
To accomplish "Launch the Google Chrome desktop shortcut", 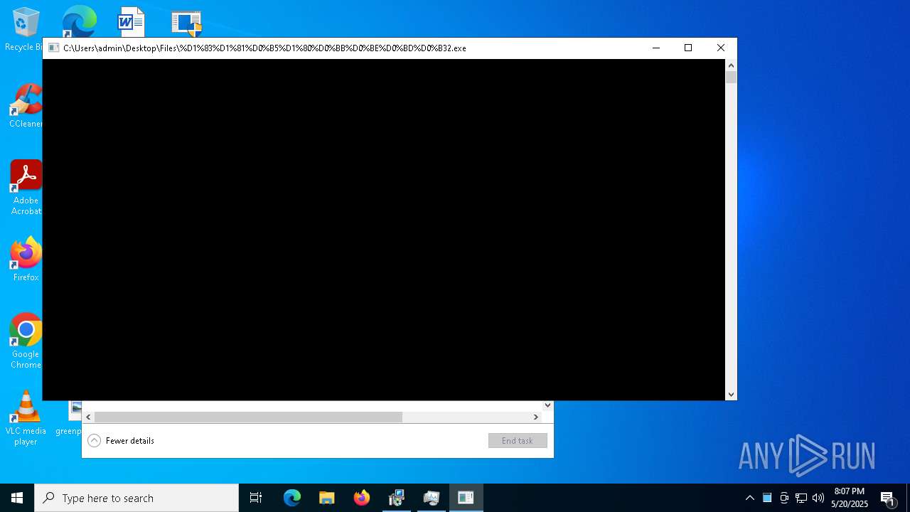I will (26, 341).
